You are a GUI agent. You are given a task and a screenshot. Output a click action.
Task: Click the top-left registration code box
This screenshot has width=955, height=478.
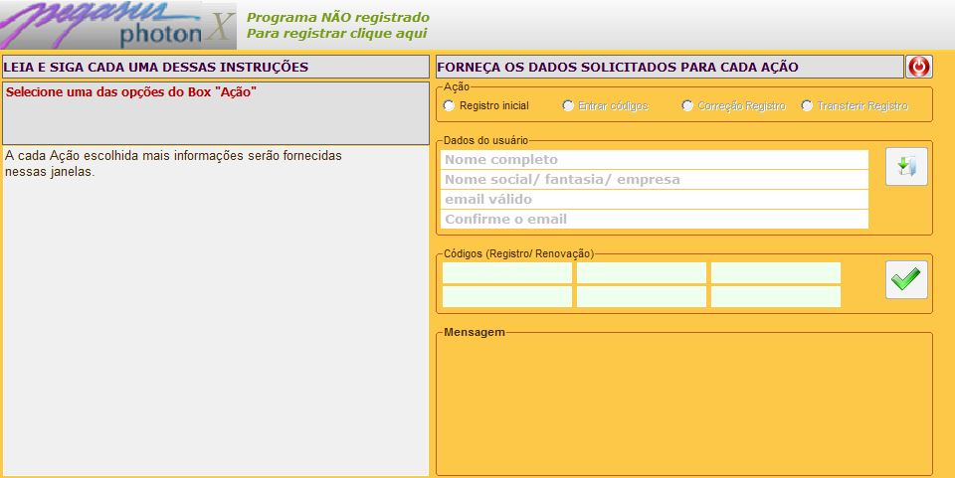[507, 272]
